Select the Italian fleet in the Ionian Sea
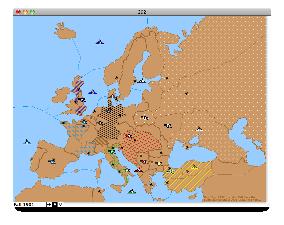284x225 pixels. coord(132,191)
